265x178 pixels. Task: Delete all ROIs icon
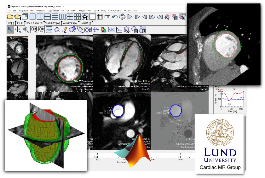tap(143, 30)
